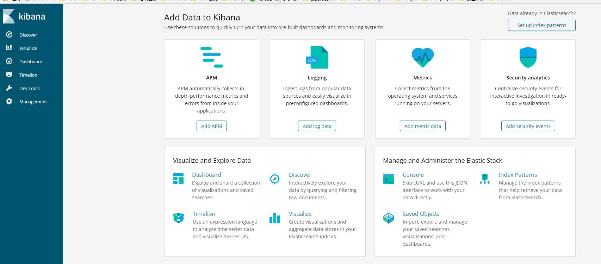Click the Metrics card title
The width and height of the screenshot is (601, 264).
422,78
